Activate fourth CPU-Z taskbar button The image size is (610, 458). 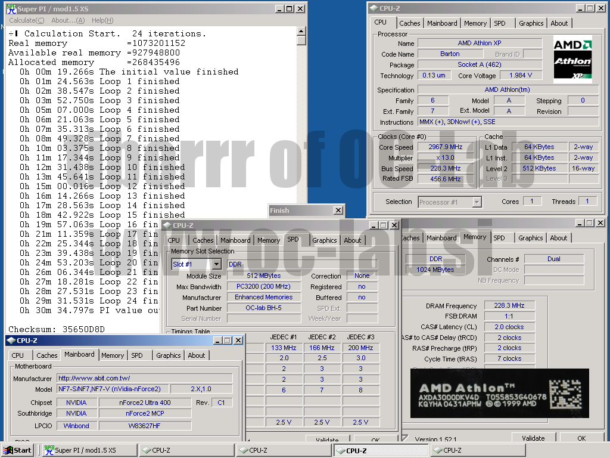point(478,450)
